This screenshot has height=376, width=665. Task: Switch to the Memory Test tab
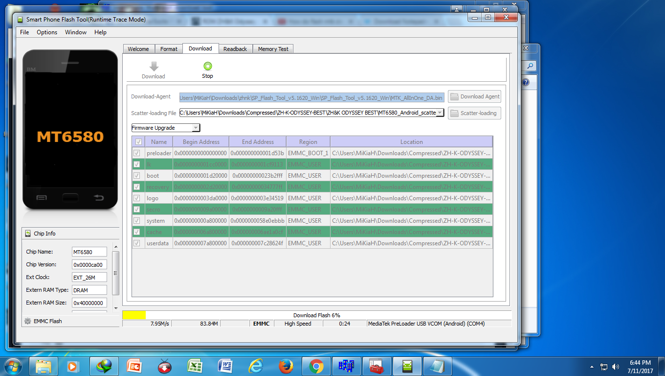[x=273, y=49]
